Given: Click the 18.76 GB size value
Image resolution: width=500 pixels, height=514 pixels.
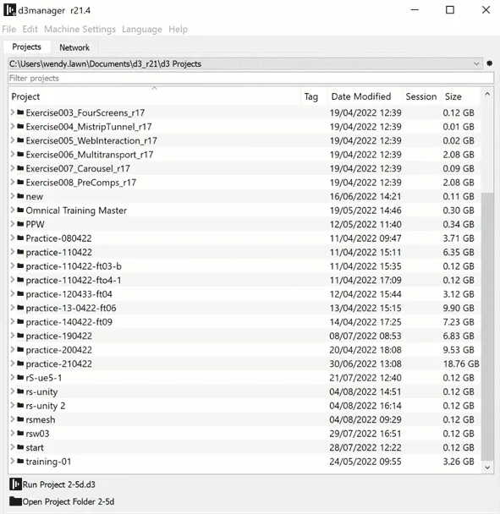Looking at the screenshot, I should tap(461, 364).
